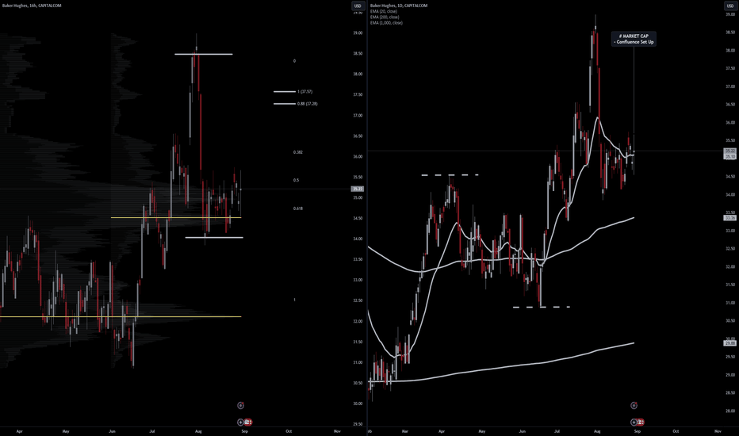
Task: Click the red earnings flag icon on left chart
Action: pyautogui.click(x=248, y=422)
